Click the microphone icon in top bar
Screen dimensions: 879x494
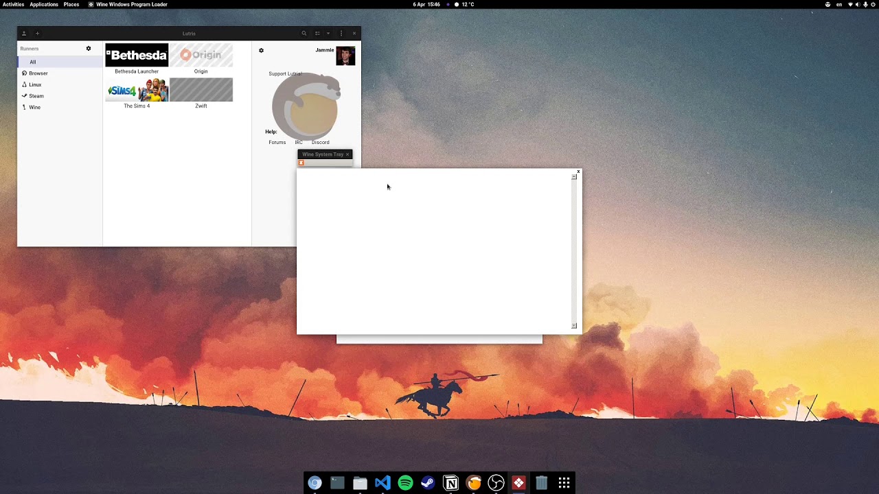(x=865, y=4)
